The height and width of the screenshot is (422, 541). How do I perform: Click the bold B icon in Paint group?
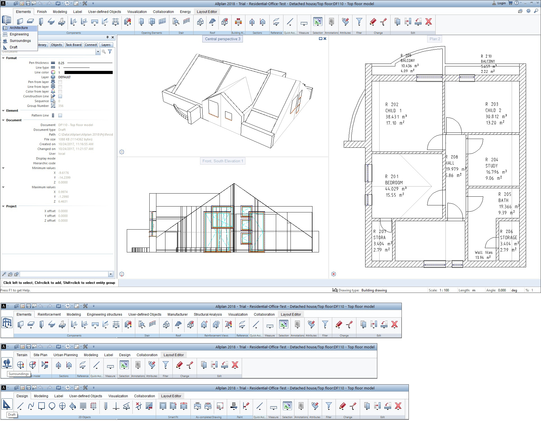[x=234, y=406]
